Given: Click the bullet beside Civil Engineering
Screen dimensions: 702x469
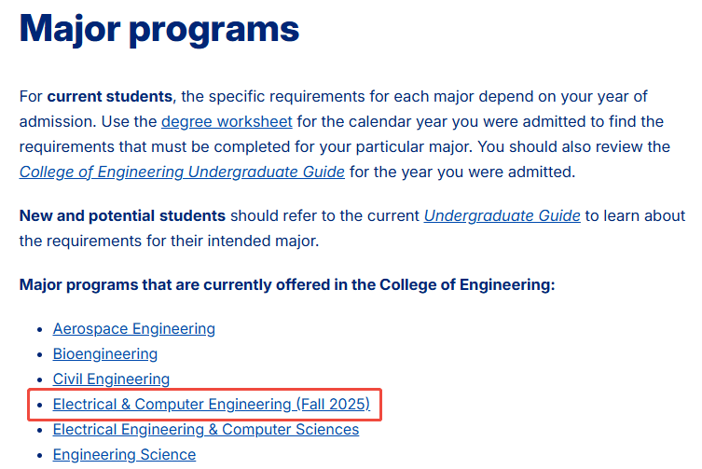Looking at the screenshot, I should pyautogui.click(x=40, y=379).
